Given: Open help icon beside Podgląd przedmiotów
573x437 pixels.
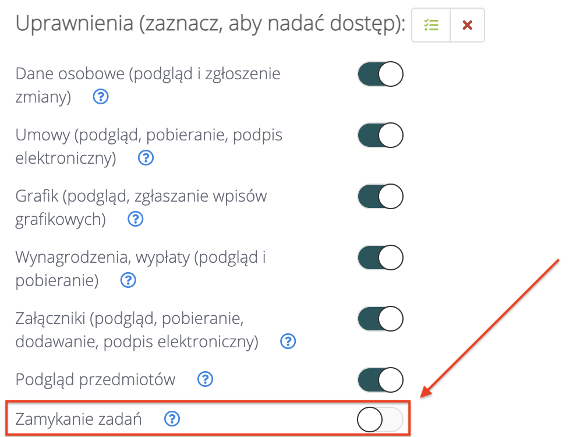Looking at the screenshot, I should tap(205, 380).
